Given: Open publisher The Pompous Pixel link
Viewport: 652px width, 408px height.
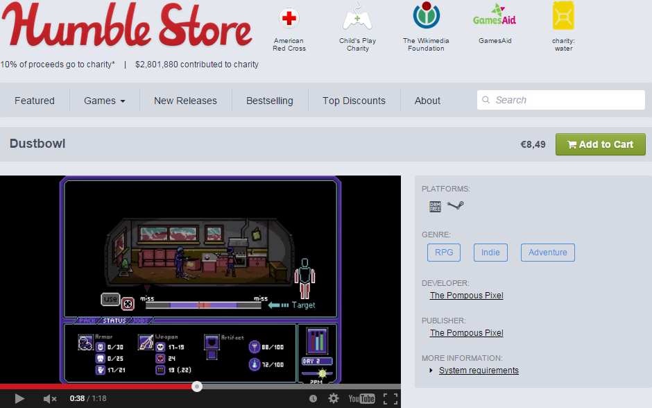Looking at the screenshot, I should coord(467,333).
